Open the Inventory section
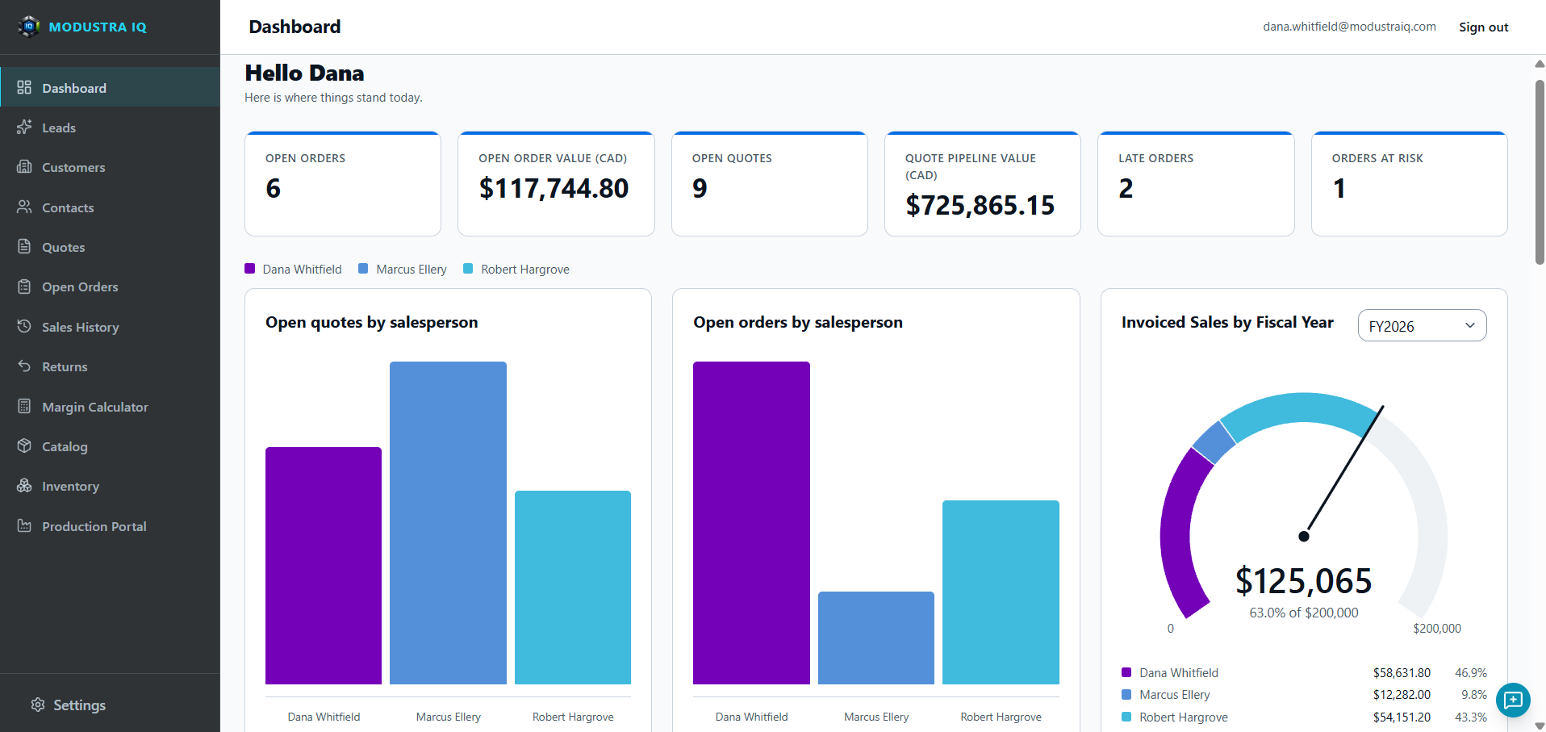The height and width of the screenshot is (732, 1546). [110, 486]
